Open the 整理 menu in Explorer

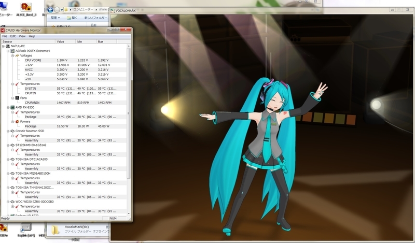click(56, 18)
